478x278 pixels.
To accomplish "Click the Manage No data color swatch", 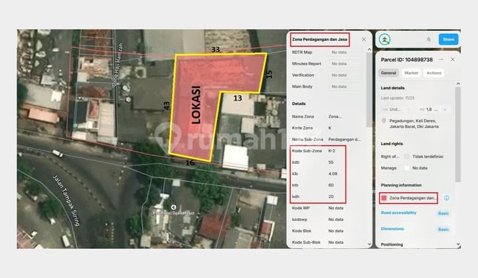I will pyautogui.click(x=407, y=168).
